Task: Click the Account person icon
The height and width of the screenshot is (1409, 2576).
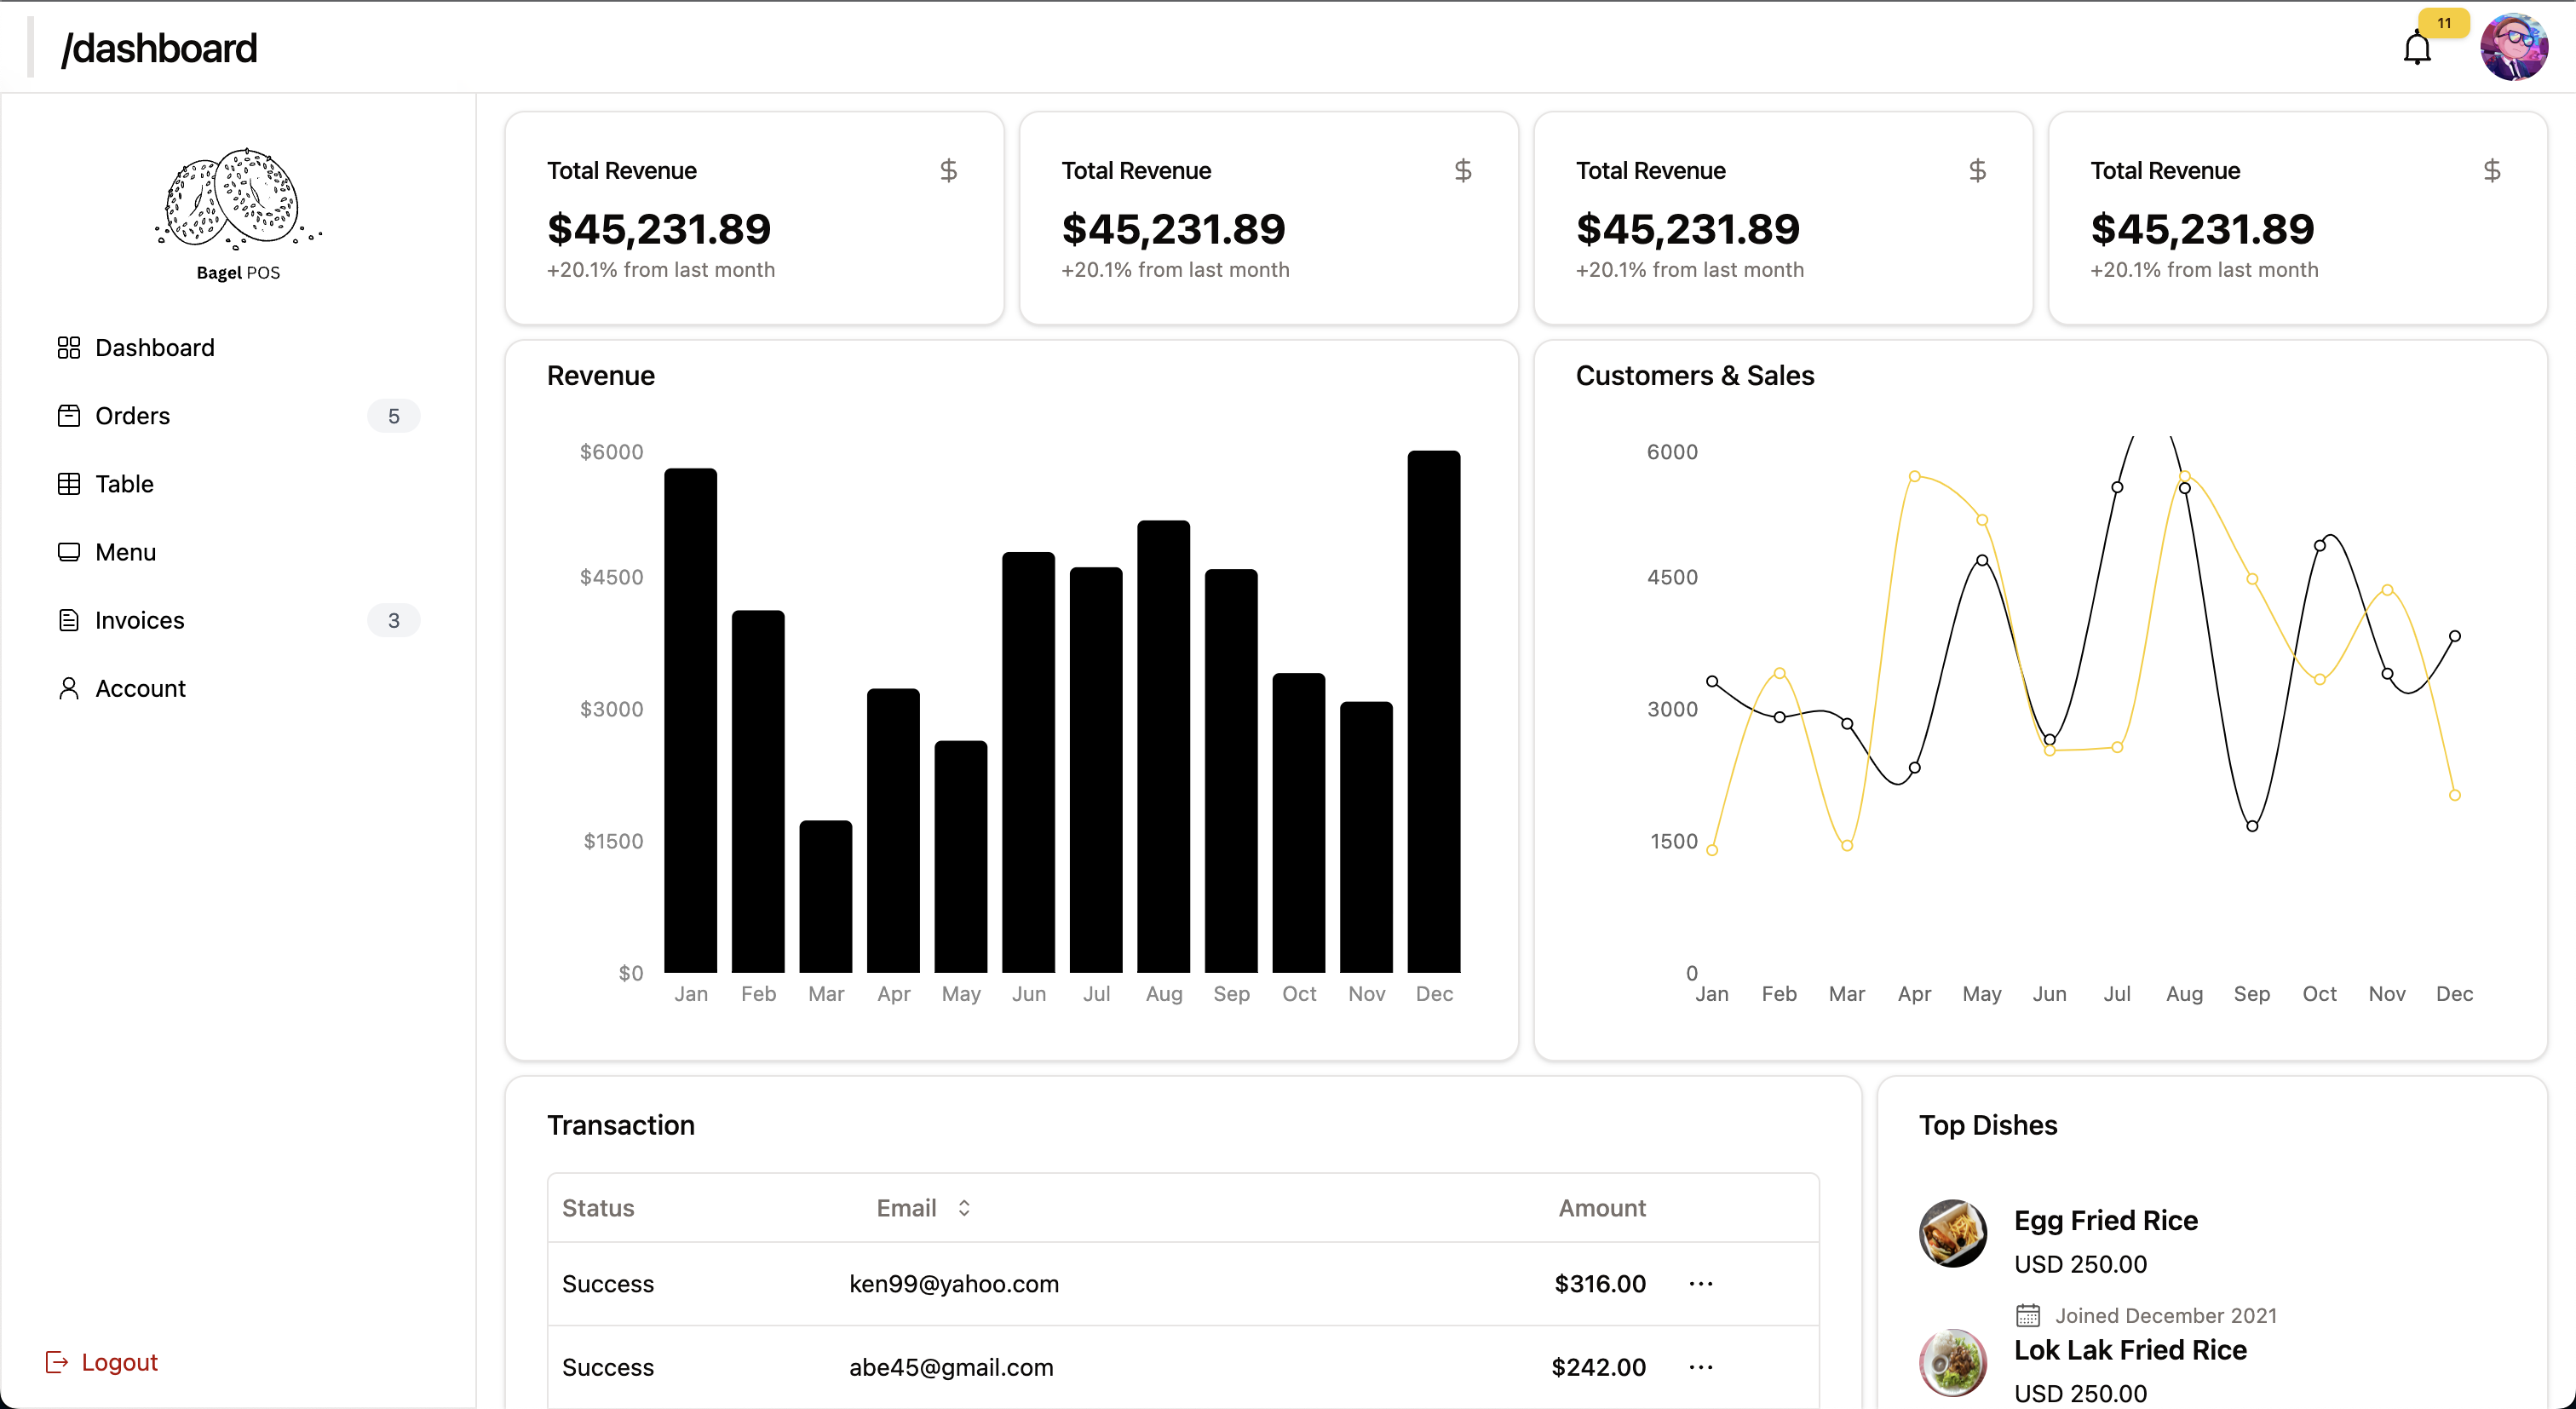Action: (69, 688)
